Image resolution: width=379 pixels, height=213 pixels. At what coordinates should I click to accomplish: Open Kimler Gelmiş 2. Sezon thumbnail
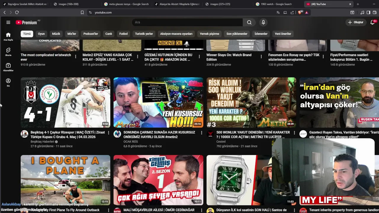point(158,180)
